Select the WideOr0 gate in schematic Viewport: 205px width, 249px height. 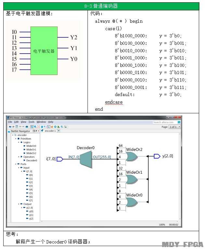click(x=131, y=202)
